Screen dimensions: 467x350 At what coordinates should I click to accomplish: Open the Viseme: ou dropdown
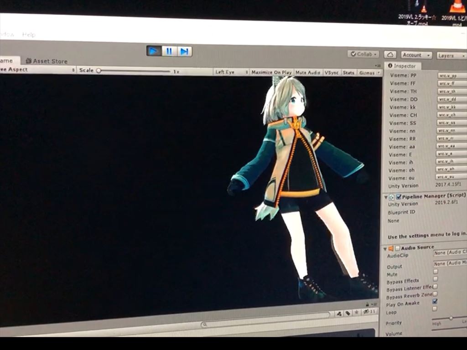(451, 177)
